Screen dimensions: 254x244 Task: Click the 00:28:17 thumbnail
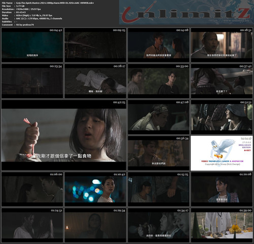tap(96, 81)
